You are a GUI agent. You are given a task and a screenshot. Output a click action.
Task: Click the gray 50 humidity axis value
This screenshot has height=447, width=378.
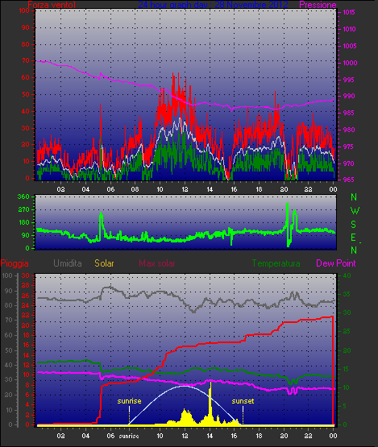(9, 350)
